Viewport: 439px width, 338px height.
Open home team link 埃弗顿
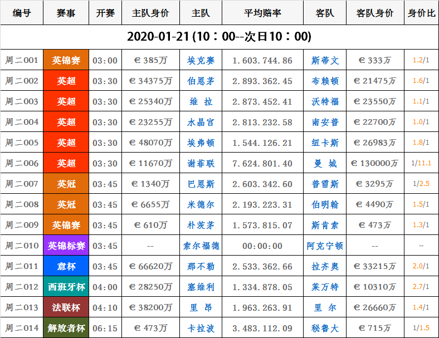tap(201, 143)
